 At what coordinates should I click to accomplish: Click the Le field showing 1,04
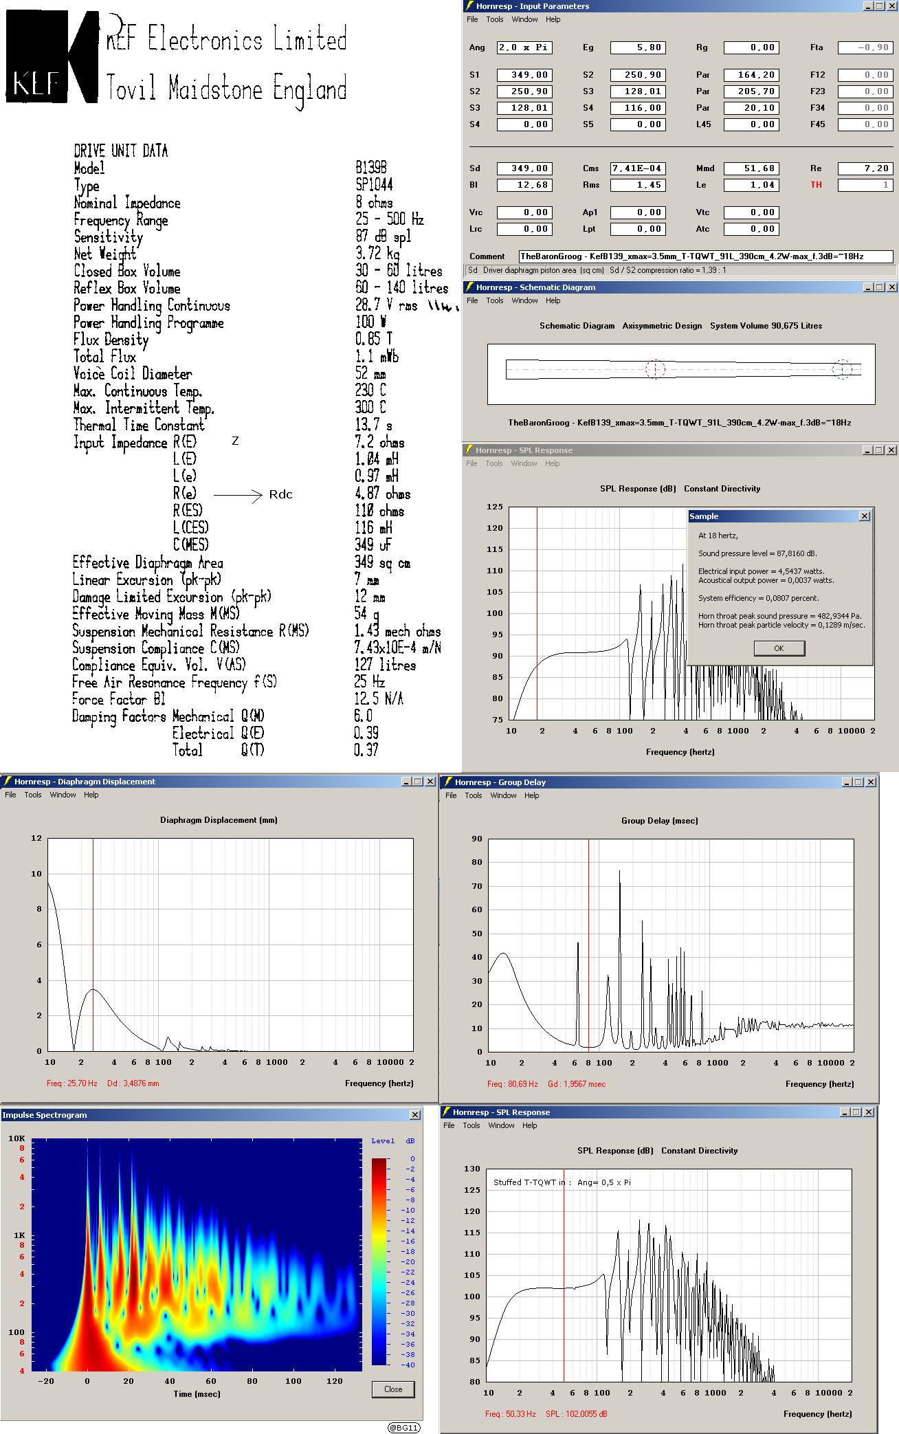(751, 185)
